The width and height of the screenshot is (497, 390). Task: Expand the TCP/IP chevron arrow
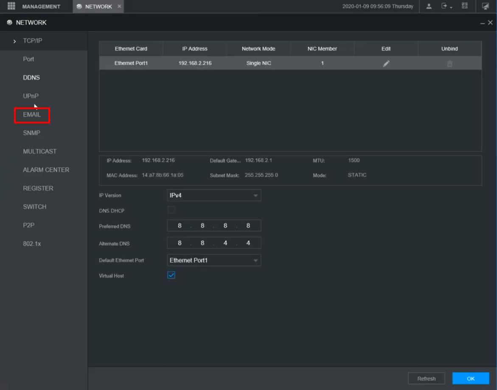point(14,41)
